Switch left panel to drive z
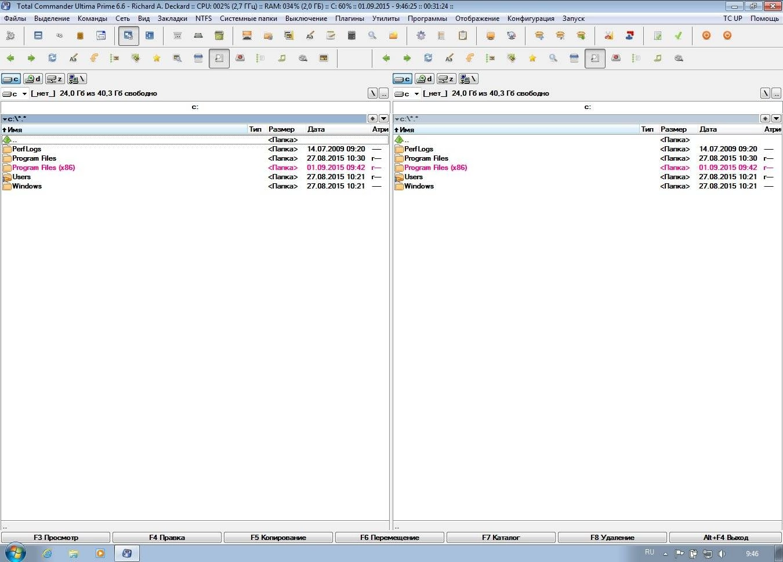Image resolution: width=783 pixels, height=562 pixels. [x=55, y=79]
